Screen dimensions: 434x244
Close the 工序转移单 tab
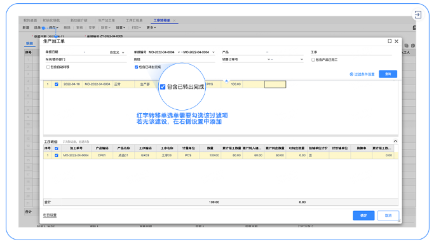pos(174,20)
